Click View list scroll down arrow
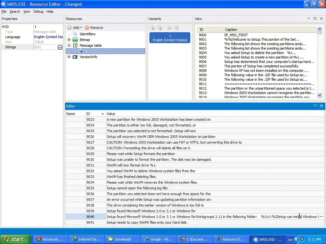This screenshot has width=326, height=244. pos(320,95)
